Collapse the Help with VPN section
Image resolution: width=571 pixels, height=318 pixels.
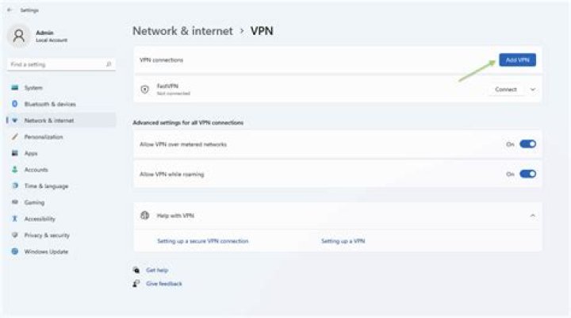pos(532,216)
